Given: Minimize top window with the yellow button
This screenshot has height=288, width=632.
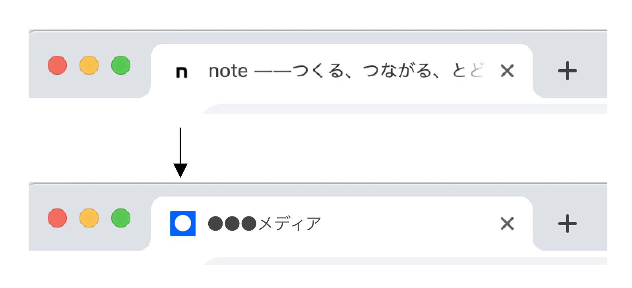Looking at the screenshot, I should pyautogui.click(x=89, y=65).
